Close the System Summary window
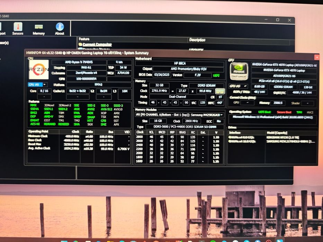323x242 pixels. (x=317, y=57)
